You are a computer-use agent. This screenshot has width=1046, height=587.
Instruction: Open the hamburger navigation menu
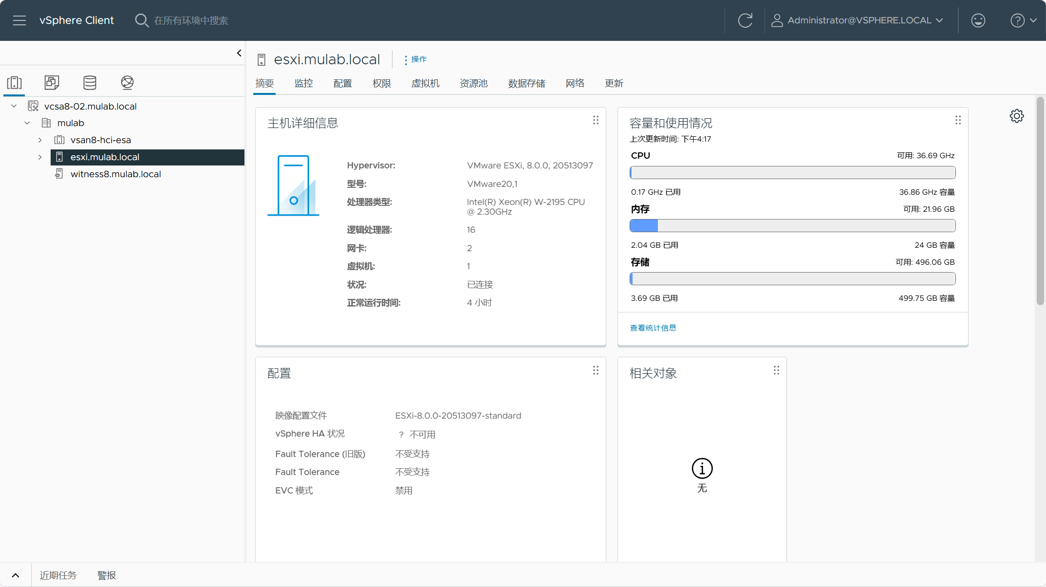coord(19,20)
